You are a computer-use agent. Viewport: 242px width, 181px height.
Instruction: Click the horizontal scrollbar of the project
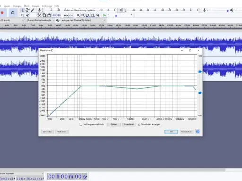click(112, 170)
